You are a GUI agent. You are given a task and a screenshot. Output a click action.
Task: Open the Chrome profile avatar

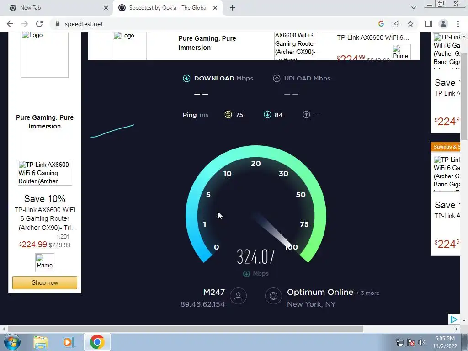[x=443, y=24]
